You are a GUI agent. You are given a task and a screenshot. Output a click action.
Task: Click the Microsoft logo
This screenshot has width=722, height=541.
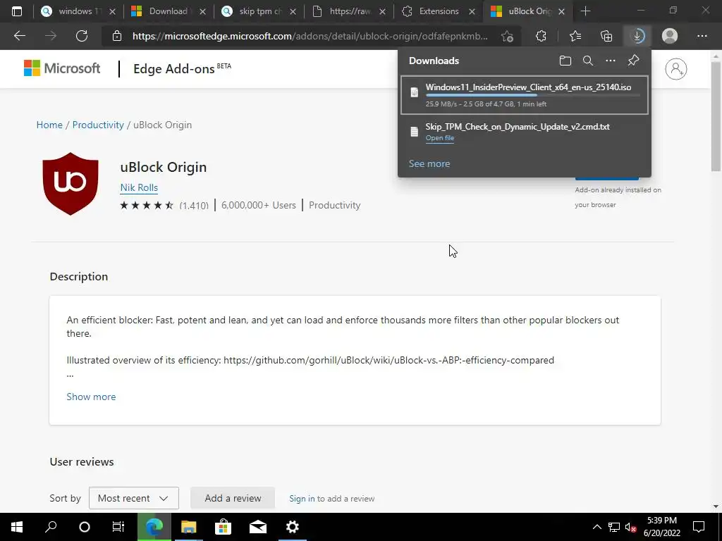[x=62, y=68]
